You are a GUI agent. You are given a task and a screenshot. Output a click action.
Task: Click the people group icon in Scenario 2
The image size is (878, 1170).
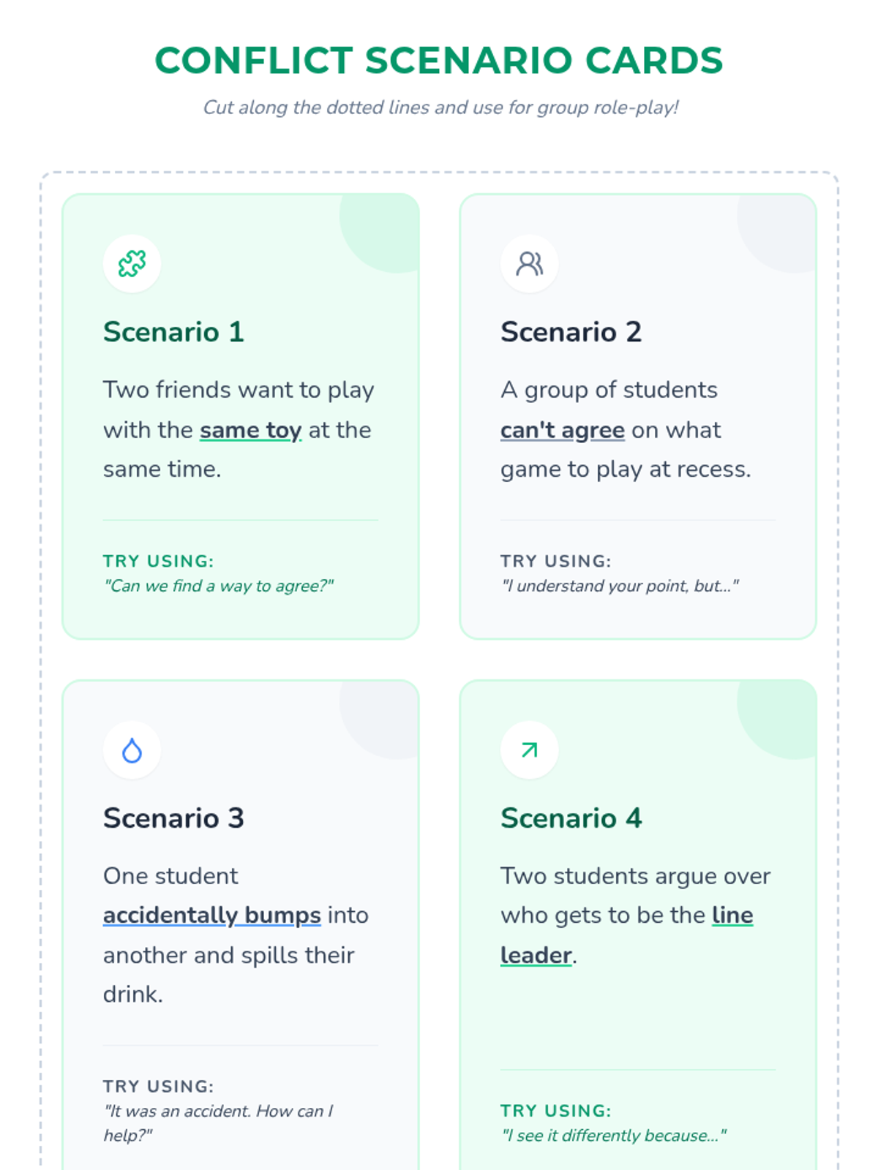point(529,263)
